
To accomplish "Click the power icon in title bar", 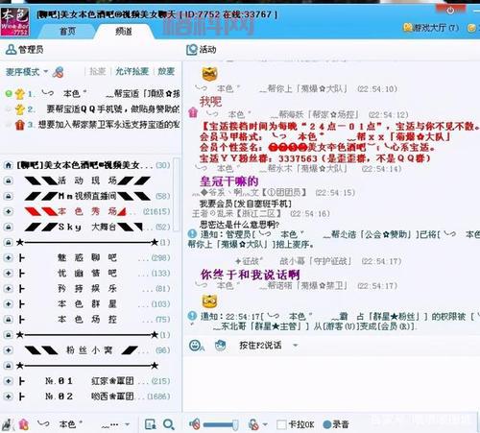I will (450, 11).
